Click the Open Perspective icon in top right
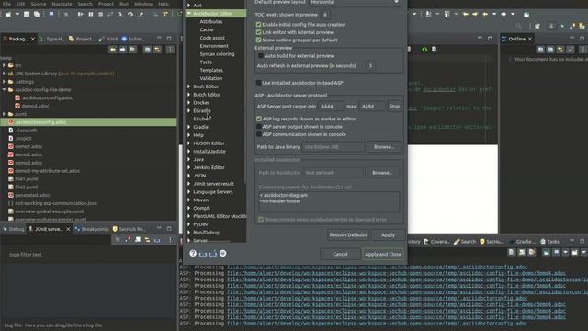This screenshot has height=331, width=588. 537,26
